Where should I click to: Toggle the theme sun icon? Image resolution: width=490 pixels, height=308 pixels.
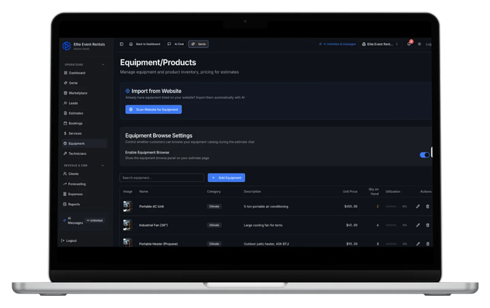(419, 44)
